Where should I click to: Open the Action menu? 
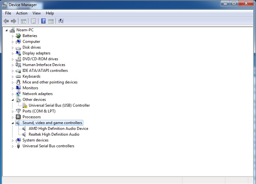click(22, 13)
